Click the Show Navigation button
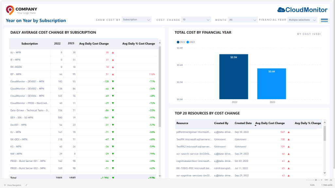Screen dimensions: 335x188 (x=13, y=185)
